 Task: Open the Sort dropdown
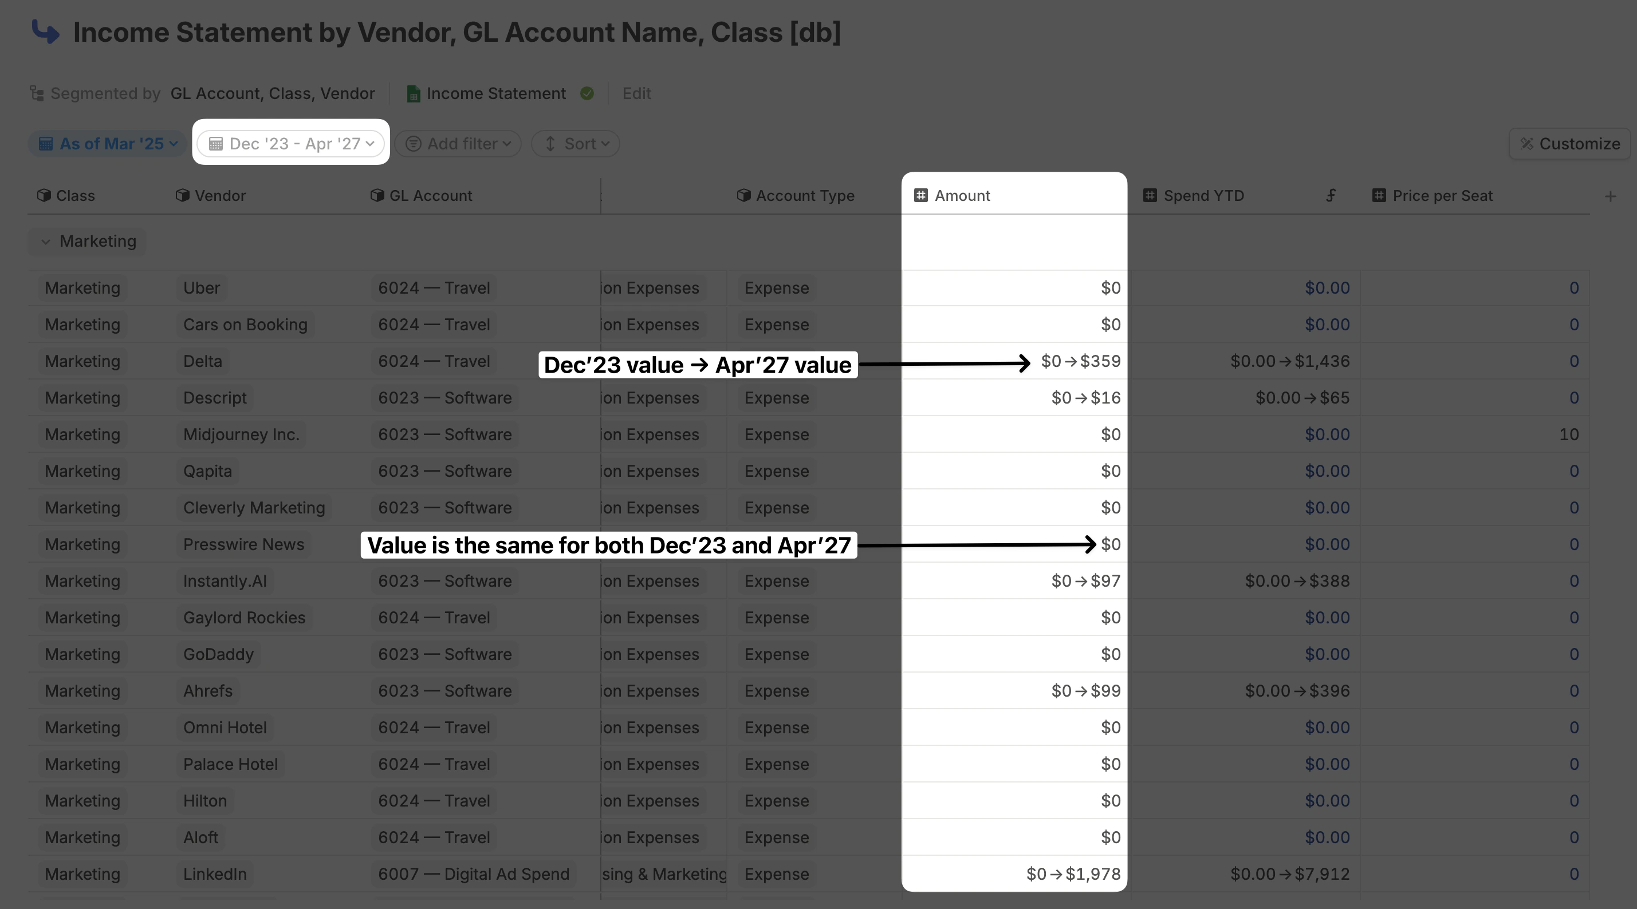[576, 144]
